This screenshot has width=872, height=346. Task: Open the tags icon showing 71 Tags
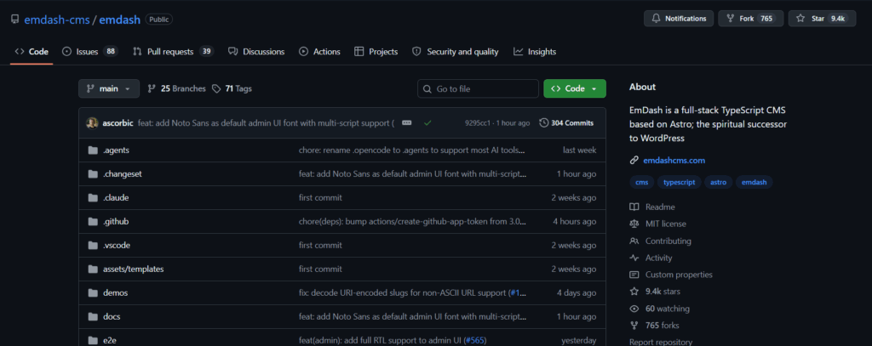pos(216,88)
